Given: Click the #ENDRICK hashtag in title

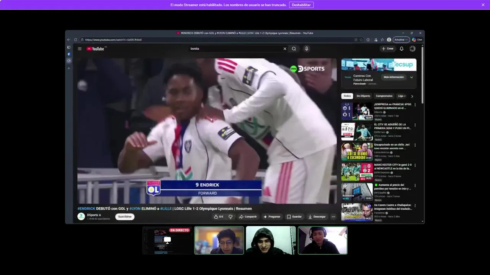Looking at the screenshot, I should click(x=86, y=209).
